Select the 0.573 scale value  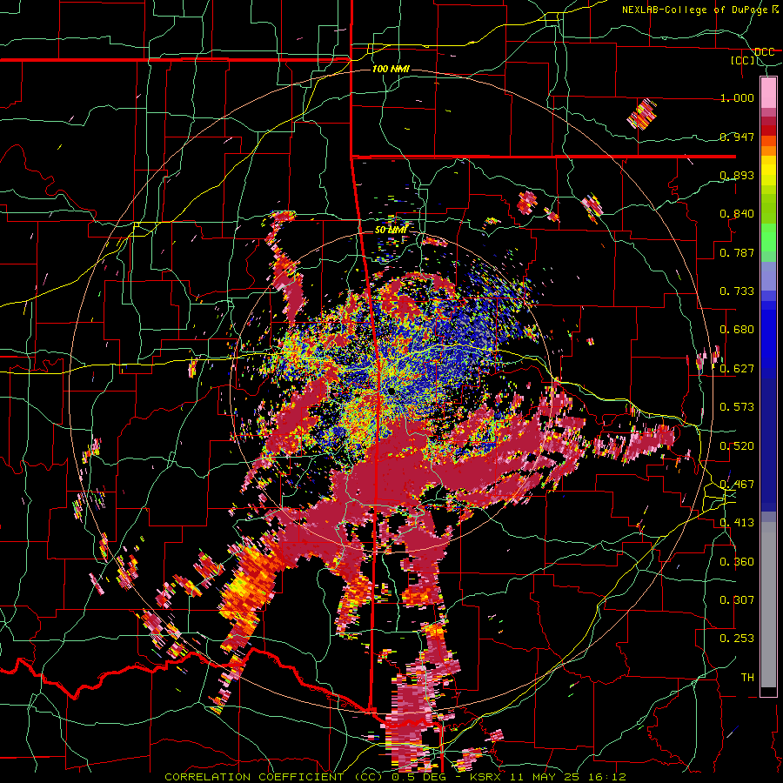click(x=737, y=407)
